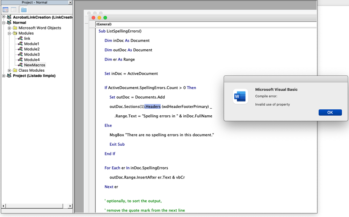Click the Module2 icon

[20, 49]
